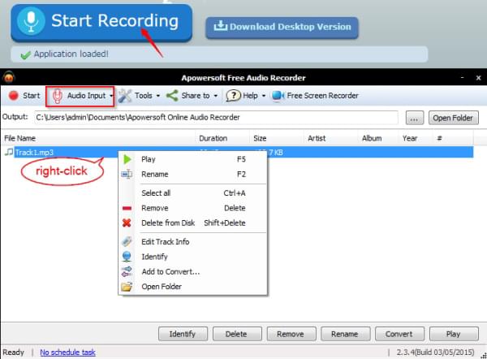This screenshot has width=487, height=359.
Task: Choose Play from the context menu
Action: coord(192,159)
